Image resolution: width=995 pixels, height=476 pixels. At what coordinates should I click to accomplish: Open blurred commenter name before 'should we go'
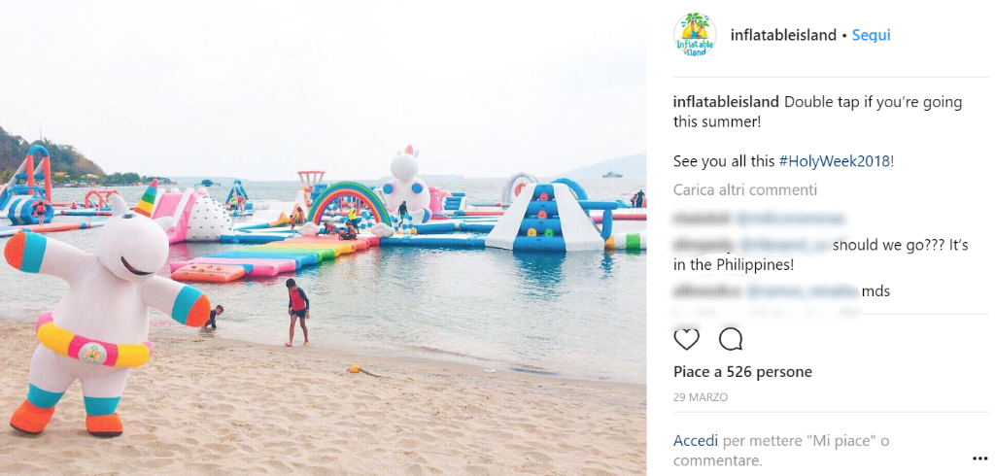pos(703,246)
